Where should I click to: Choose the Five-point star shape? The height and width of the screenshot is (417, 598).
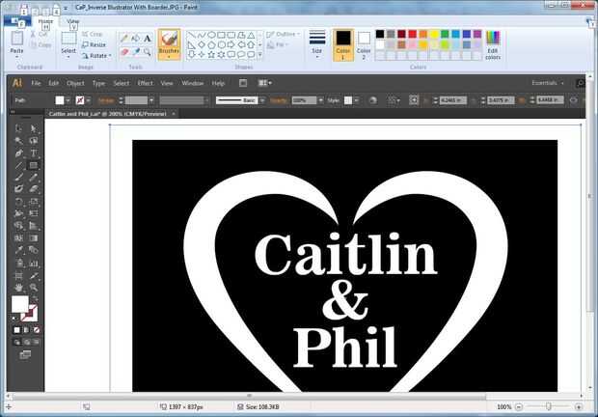click(211, 55)
